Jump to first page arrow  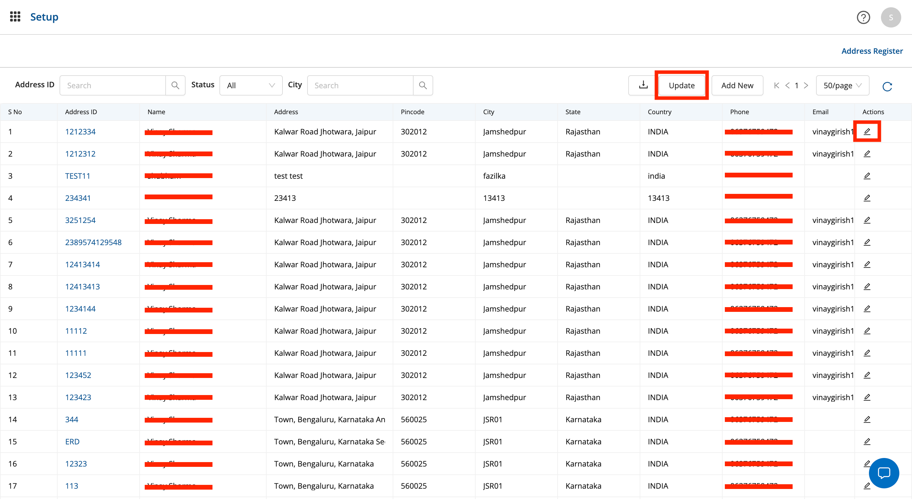pos(776,85)
